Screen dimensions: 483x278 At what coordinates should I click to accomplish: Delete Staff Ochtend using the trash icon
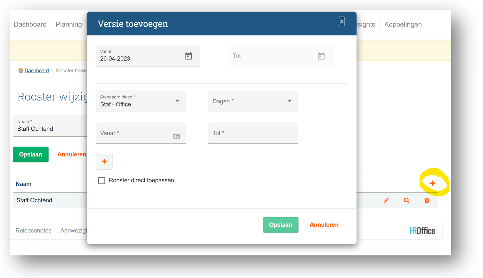point(427,201)
